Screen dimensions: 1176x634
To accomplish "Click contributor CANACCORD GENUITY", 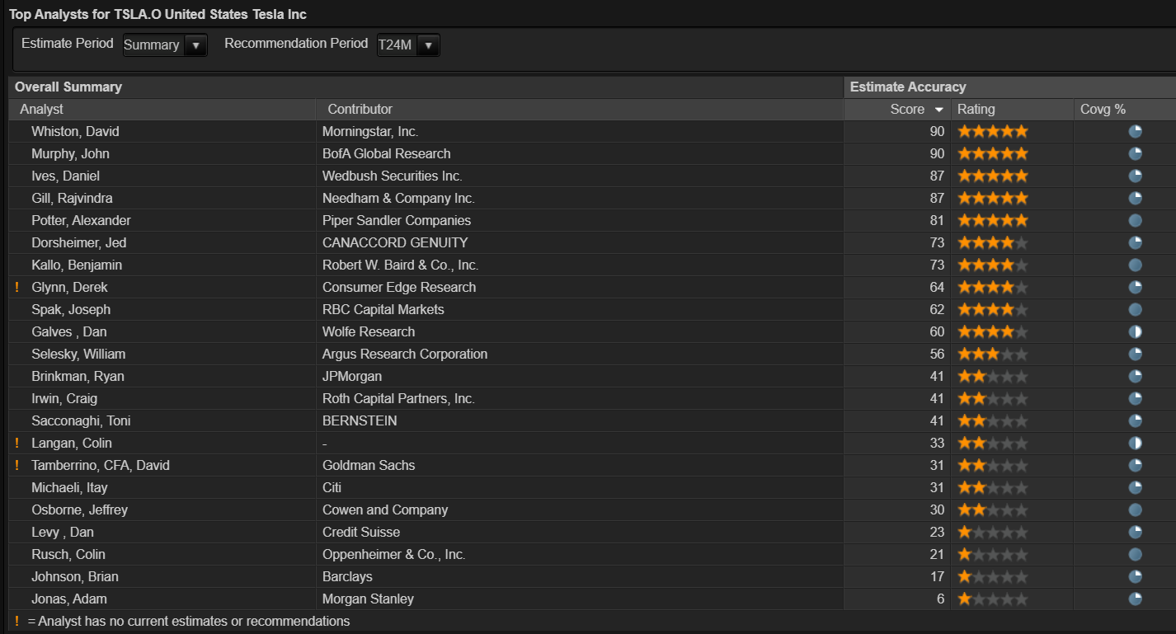I will click(395, 242).
